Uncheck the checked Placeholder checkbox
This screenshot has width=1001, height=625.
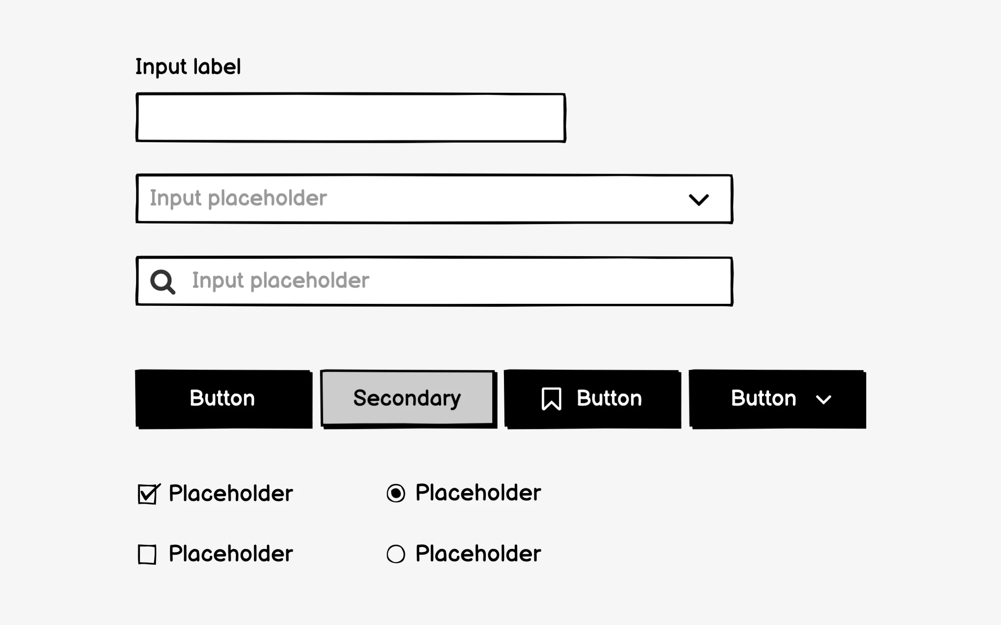point(147,494)
